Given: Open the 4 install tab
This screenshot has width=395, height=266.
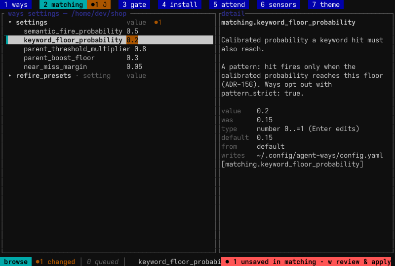Looking at the screenshot, I should [180, 4].
